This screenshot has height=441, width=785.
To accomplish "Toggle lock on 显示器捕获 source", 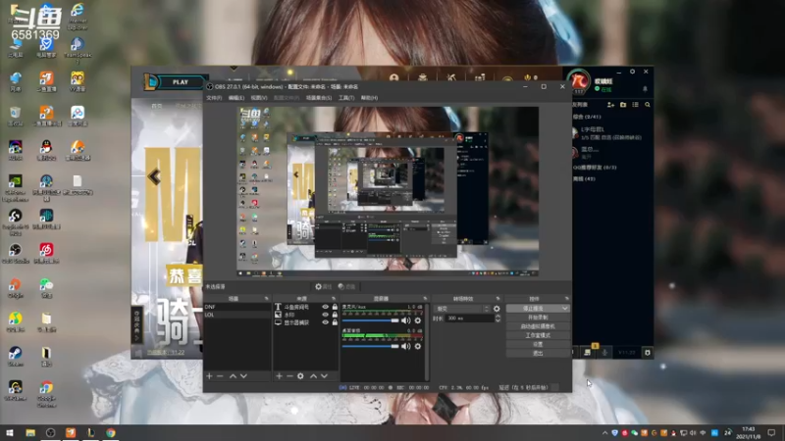I will click(x=335, y=322).
